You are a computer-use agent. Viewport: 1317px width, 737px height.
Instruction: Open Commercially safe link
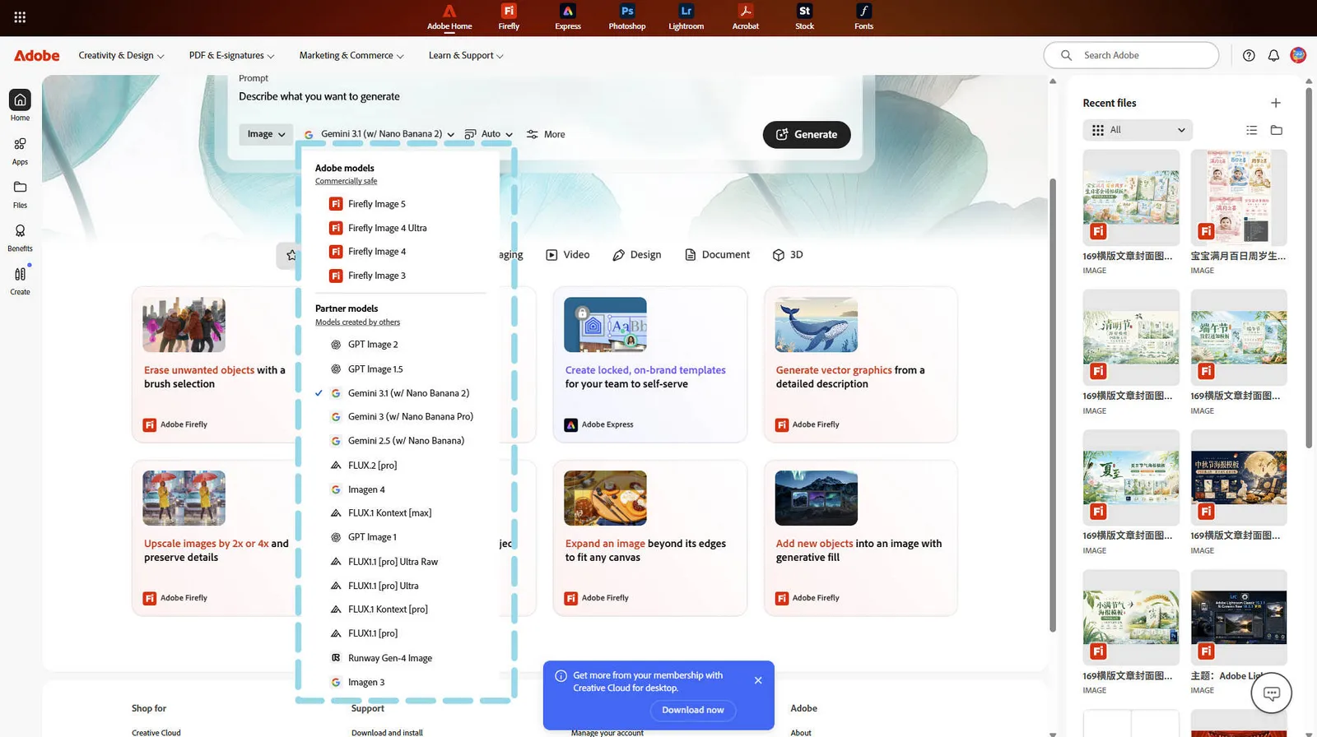[346, 181]
